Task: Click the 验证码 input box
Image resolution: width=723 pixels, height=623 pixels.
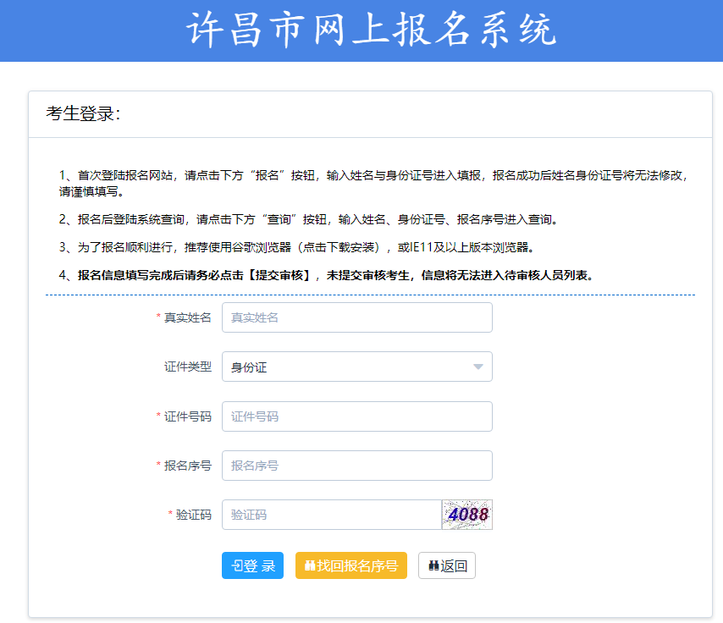Action: 331,515
